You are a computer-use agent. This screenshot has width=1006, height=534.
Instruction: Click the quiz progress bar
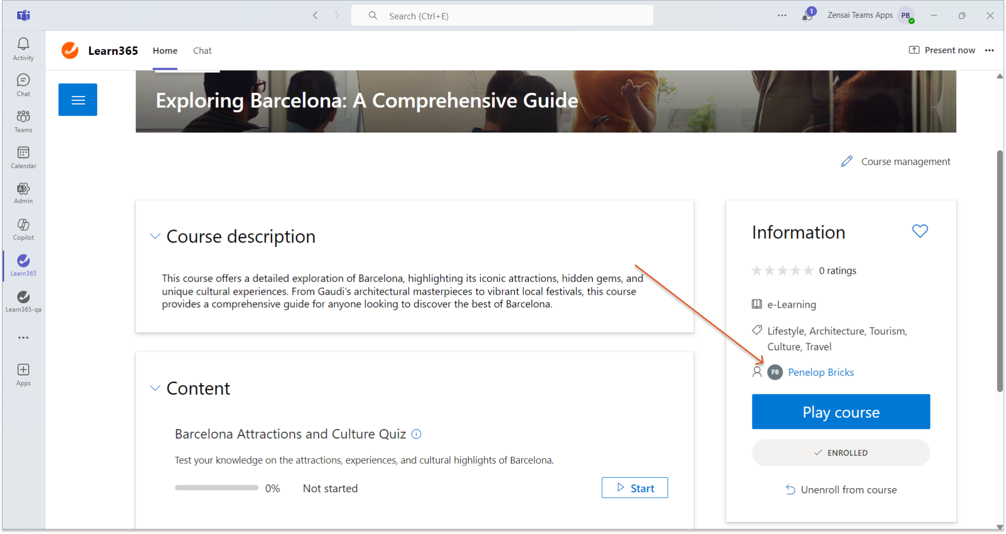(217, 488)
